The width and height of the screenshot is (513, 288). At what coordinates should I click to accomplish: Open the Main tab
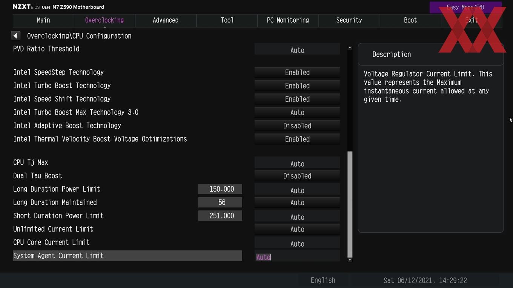pyautogui.click(x=43, y=20)
